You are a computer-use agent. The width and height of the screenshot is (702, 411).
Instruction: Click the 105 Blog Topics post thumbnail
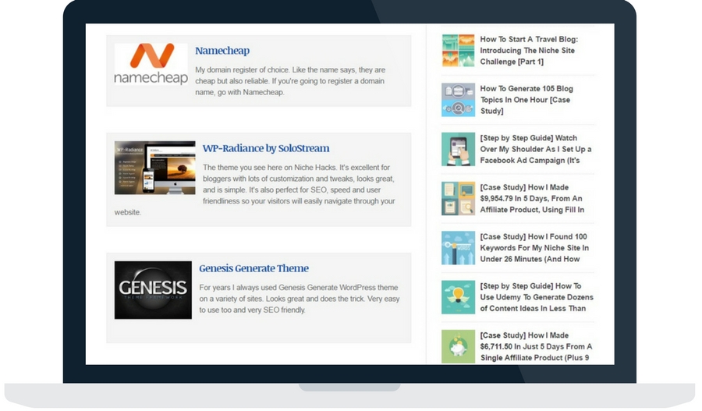(458, 100)
